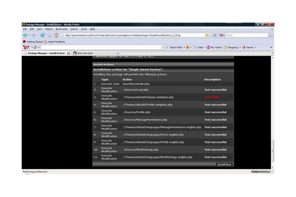Open the address bar history dropdown

pyautogui.click(x=211, y=35)
